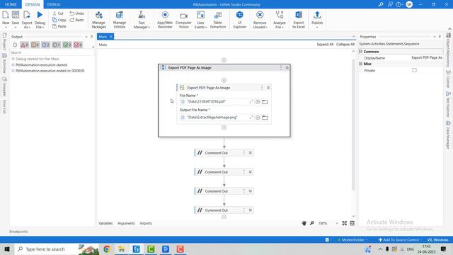Open Computer Vision tool
Screen dimensions: 453x255
point(183,20)
